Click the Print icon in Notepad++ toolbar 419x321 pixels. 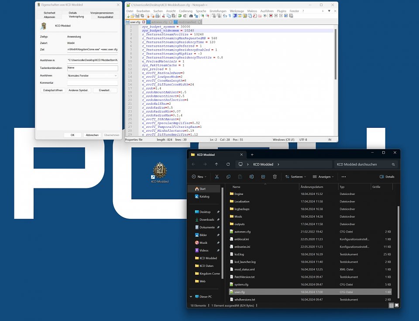point(158,16)
